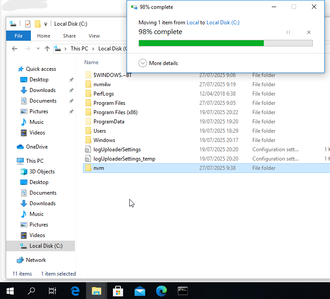
Task: Cancel the file move with X icon
Action: (x=309, y=32)
